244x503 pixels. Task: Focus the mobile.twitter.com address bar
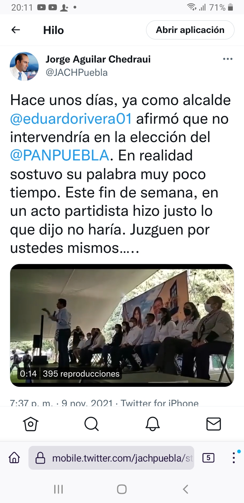(111, 458)
